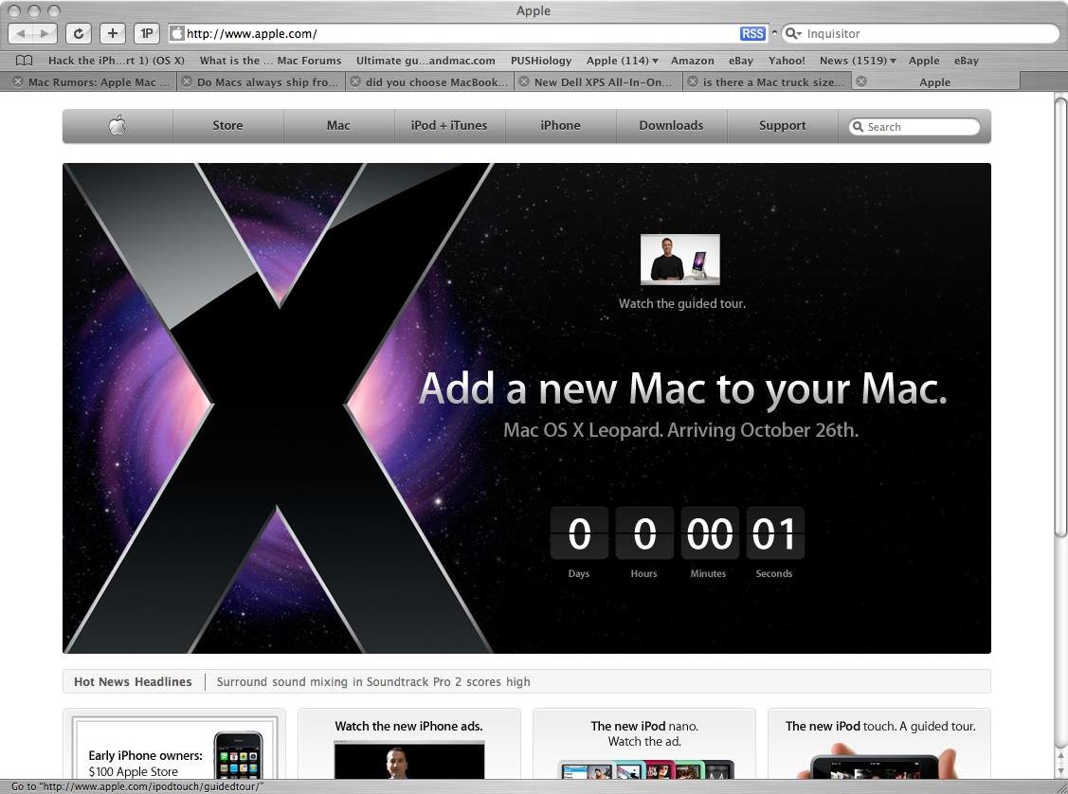Image resolution: width=1068 pixels, height=794 pixels.
Task: Click the Mac OS X Leopard X graphic
Action: (x=278, y=407)
